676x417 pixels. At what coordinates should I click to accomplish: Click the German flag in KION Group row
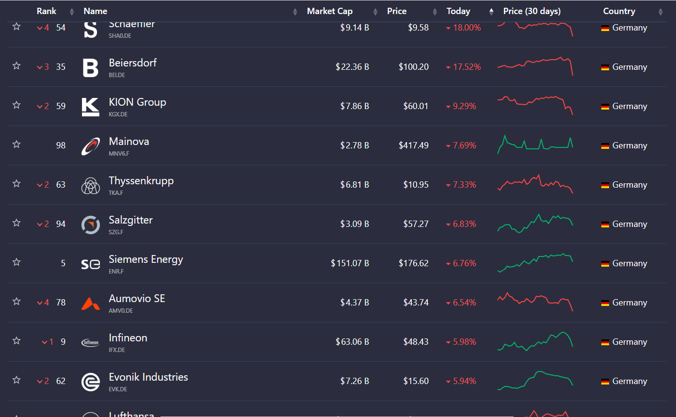(x=605, y=107)
